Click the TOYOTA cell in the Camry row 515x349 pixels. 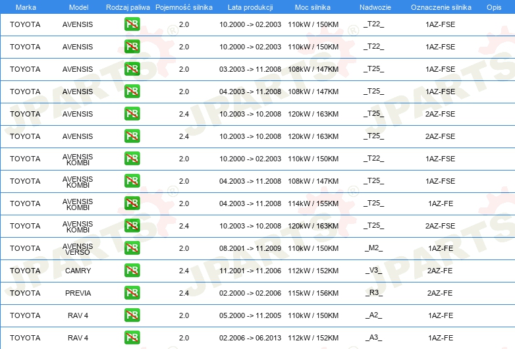25,271
